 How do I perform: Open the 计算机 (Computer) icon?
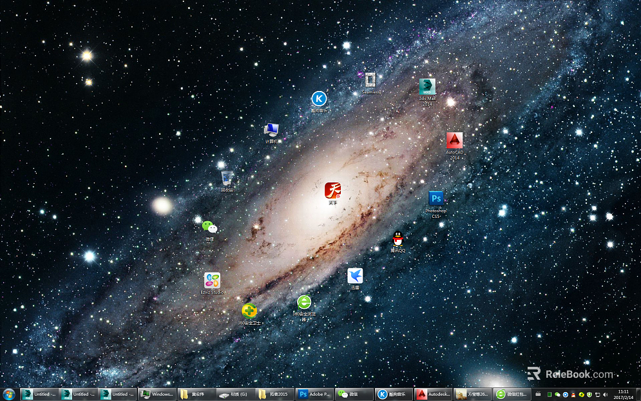point(271,130)
